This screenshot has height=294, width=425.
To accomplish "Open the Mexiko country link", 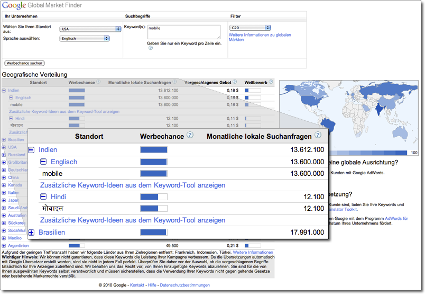I will pyautogui.click(x=15, y=238).
